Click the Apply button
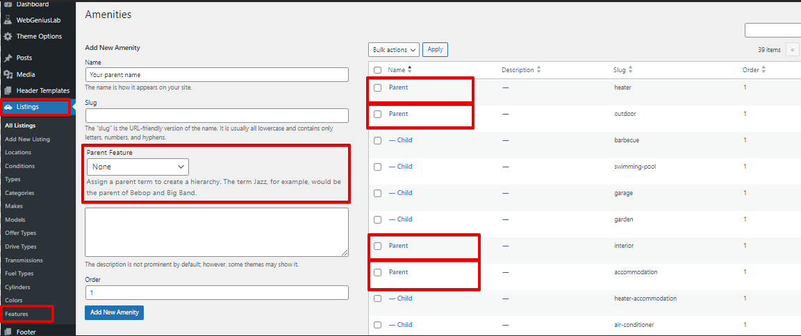 click(x=436, y=49)
